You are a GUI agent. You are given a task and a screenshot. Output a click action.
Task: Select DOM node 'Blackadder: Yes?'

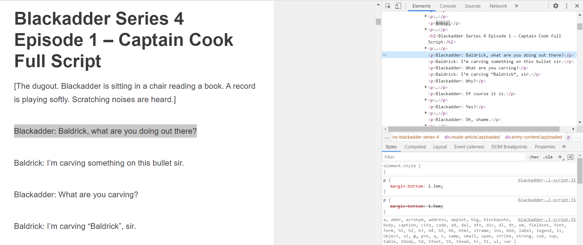[457, 107]
